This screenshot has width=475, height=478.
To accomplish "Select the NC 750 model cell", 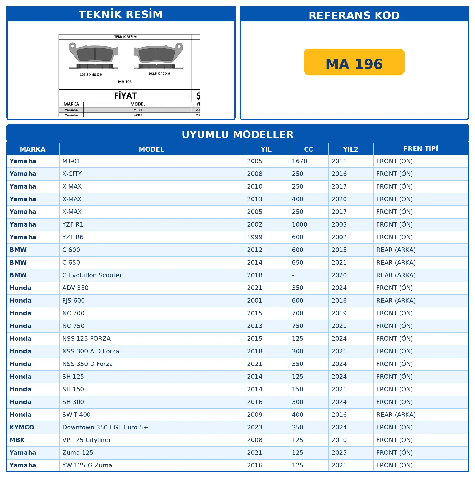I will pyautogui.click(x=152, y=326).
